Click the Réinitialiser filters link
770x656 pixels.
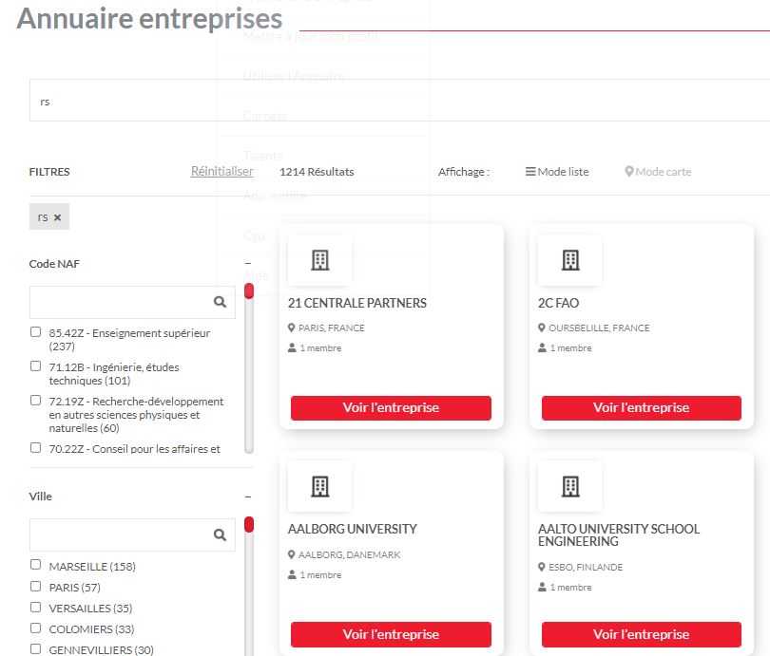click(221, 172)
